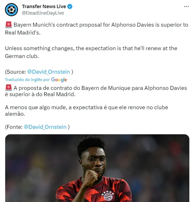Click the sentence starting A proposta de contrato
194x202 pixels.
point(96,91)
